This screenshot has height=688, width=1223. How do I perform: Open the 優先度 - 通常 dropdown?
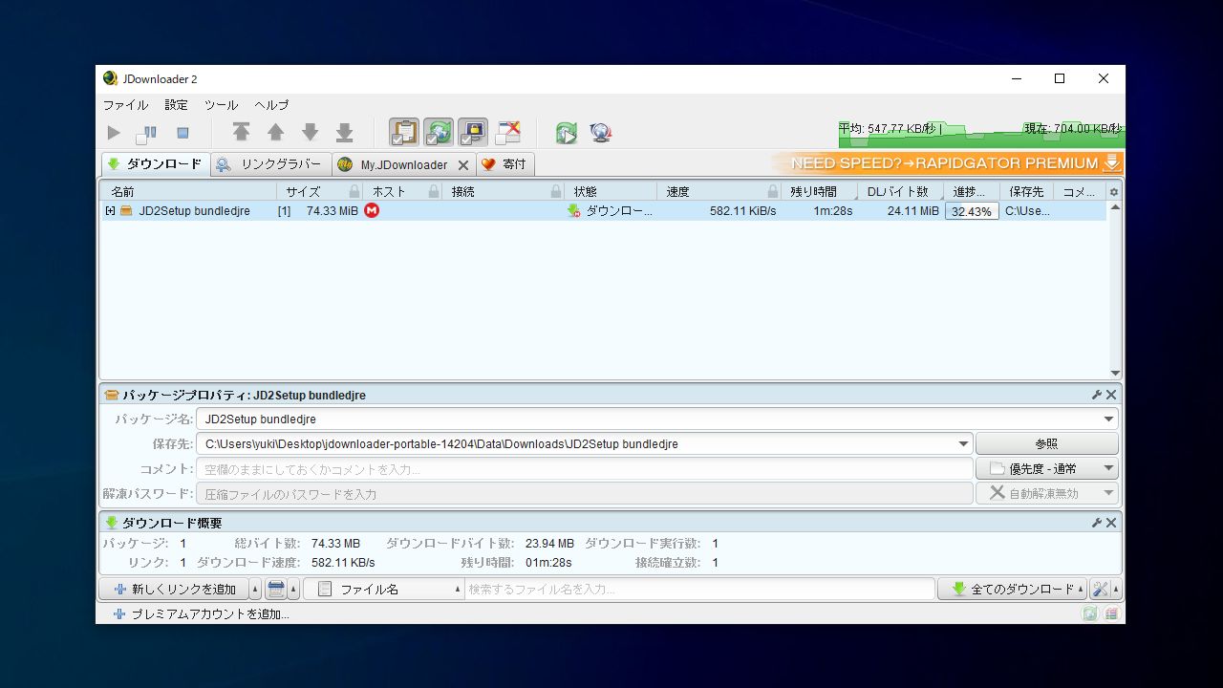(x=1046, y=469)
